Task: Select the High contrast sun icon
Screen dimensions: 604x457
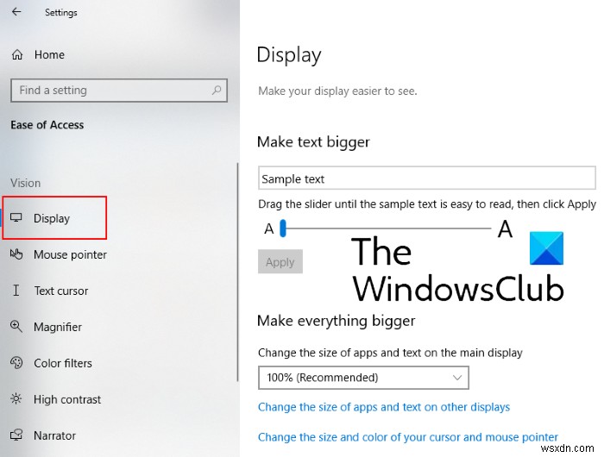Action: [16, 399]
